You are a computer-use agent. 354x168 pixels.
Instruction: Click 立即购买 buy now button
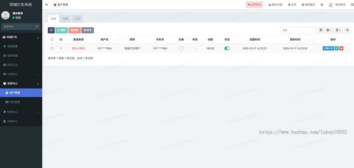254,5
